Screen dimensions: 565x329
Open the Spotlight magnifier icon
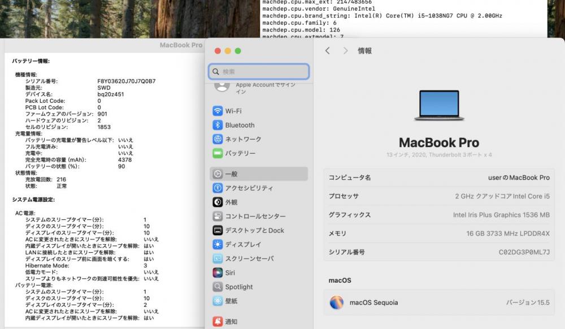coord(218,287)
